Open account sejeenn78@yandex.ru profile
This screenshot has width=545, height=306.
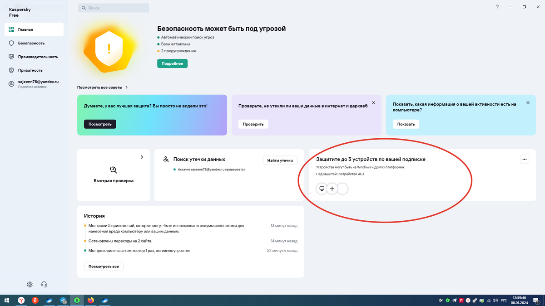click(x=34, y=84)
